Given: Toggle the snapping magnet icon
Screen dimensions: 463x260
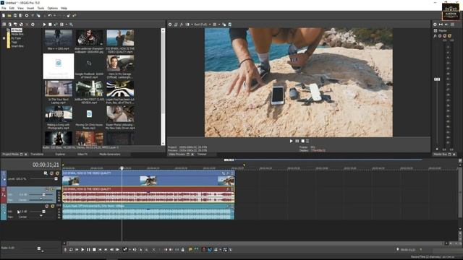Looking at the screenshot, I should 204,250.
